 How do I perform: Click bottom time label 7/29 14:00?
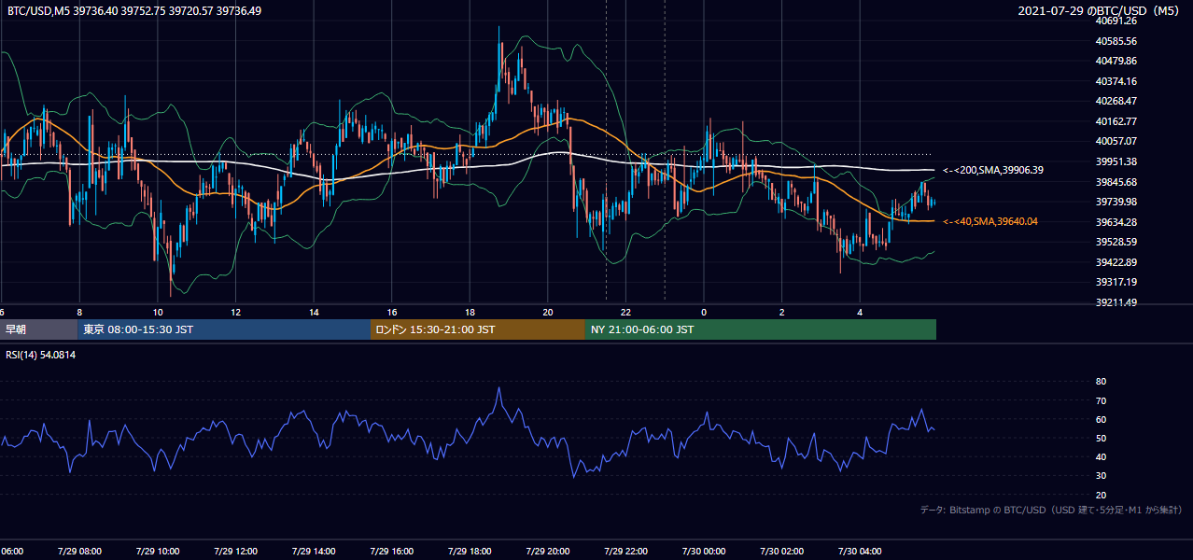click(314, 552)
